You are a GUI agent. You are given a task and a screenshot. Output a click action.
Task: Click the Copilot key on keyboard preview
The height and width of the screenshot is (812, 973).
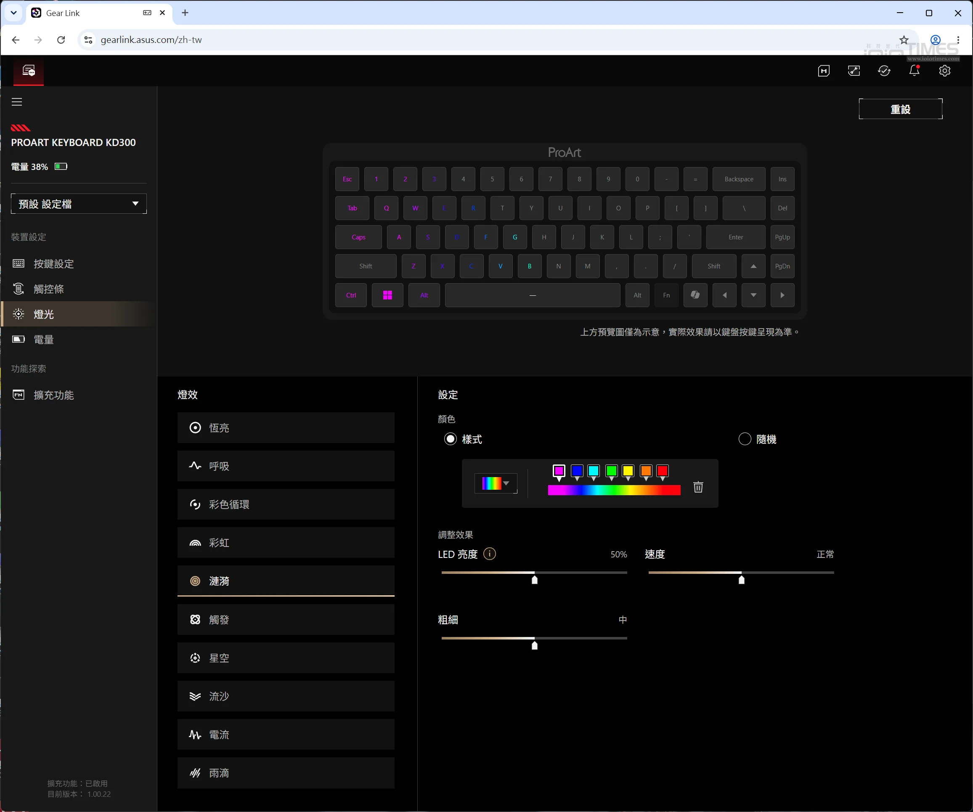point(695,295)
